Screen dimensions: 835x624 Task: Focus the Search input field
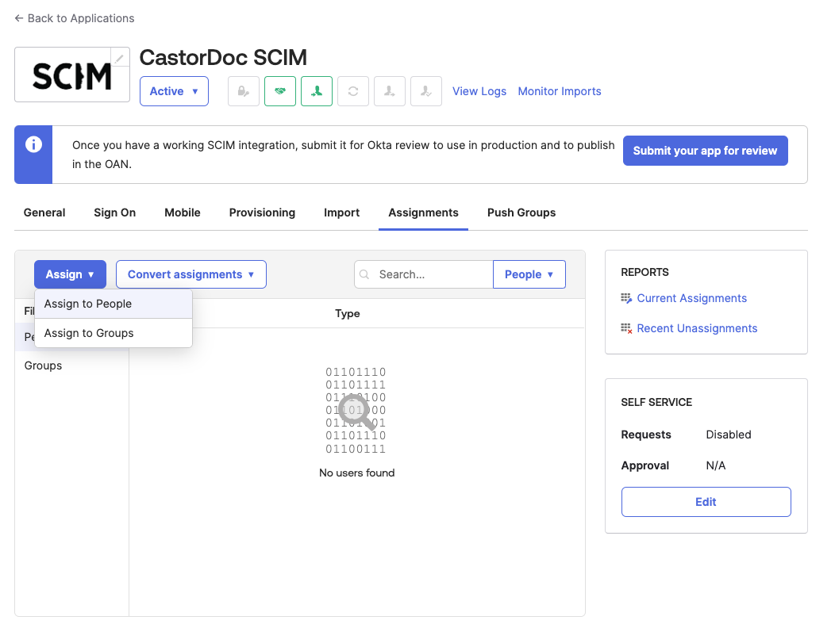click(x=431, y=274)
